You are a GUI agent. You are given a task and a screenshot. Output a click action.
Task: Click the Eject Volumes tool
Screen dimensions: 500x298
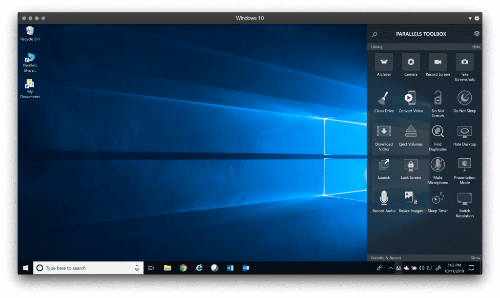pos(411,132)
